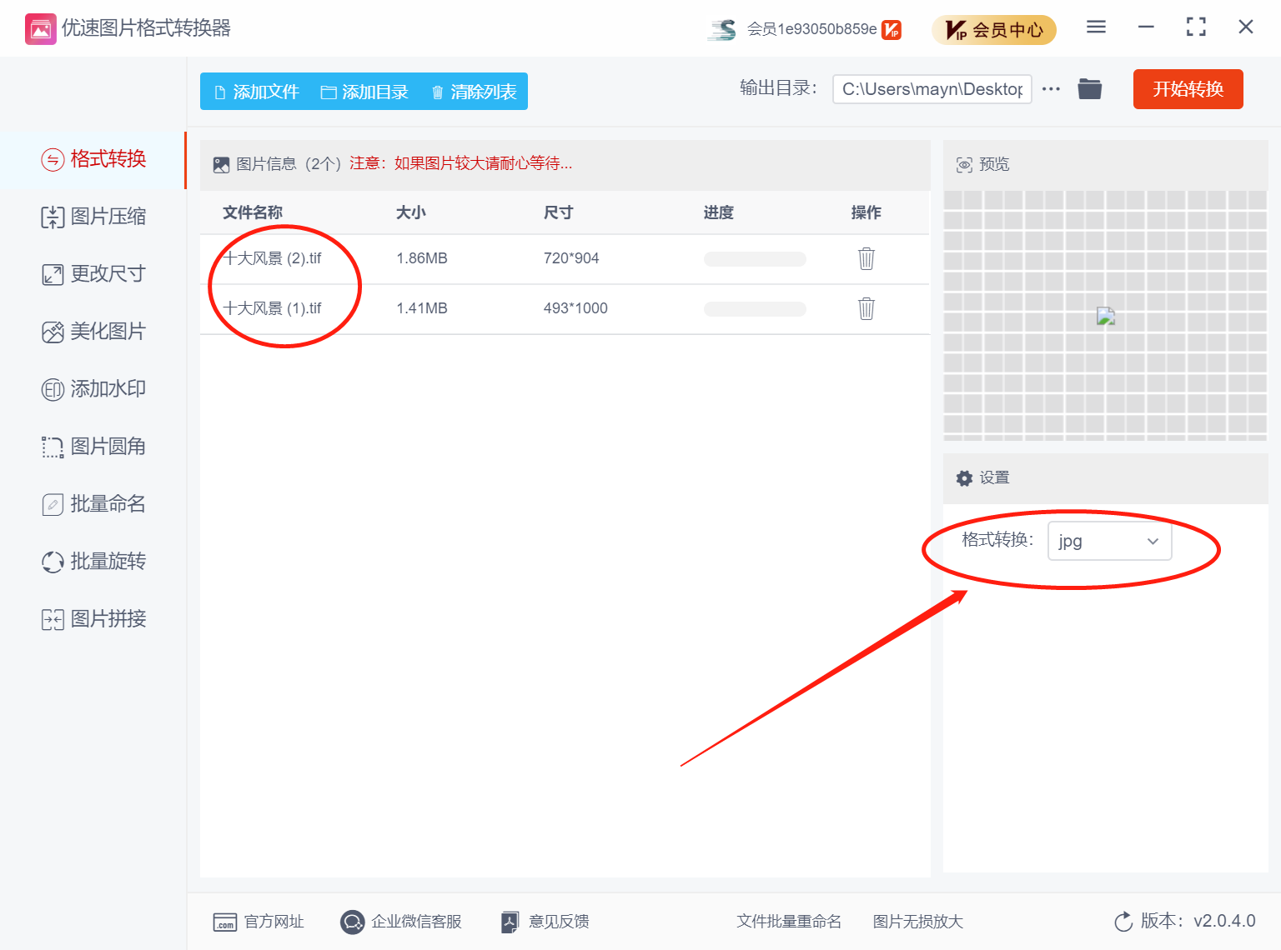This screenshot has height=950, width=1281.
Task: Delete 十大风景 (2).tif from the list
Action: 866,258
